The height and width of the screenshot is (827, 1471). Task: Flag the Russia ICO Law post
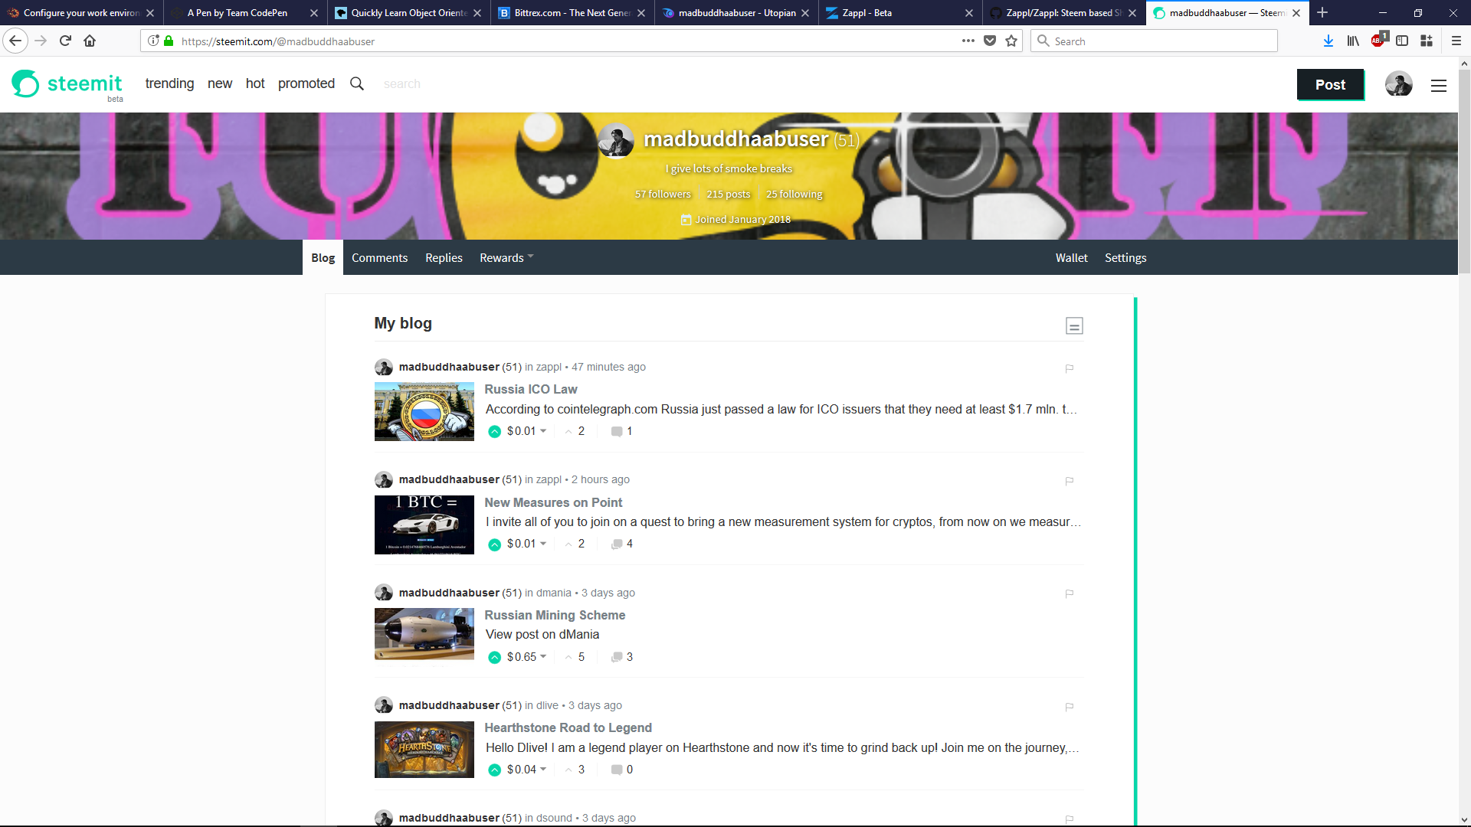pyautogui.click(x=1069, y=368)
